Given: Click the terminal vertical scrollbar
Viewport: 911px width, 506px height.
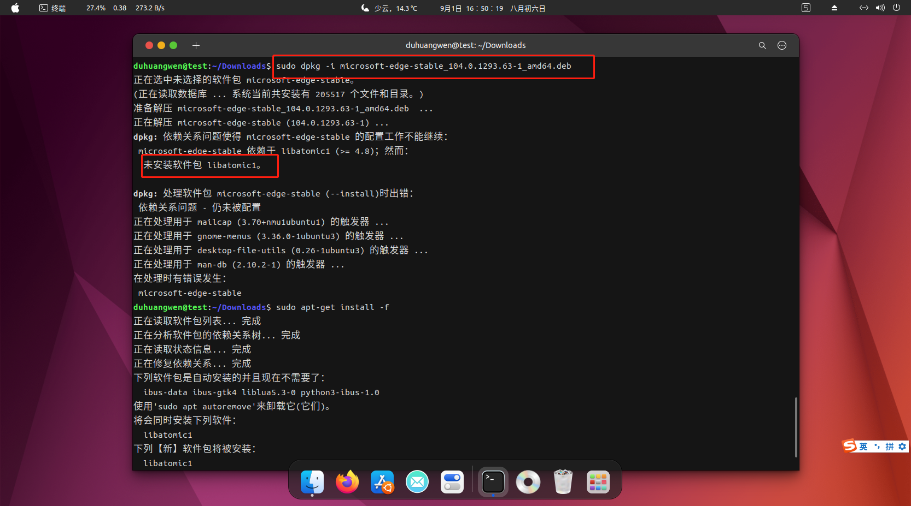Looking at the screenshot, I should point(796,427).
